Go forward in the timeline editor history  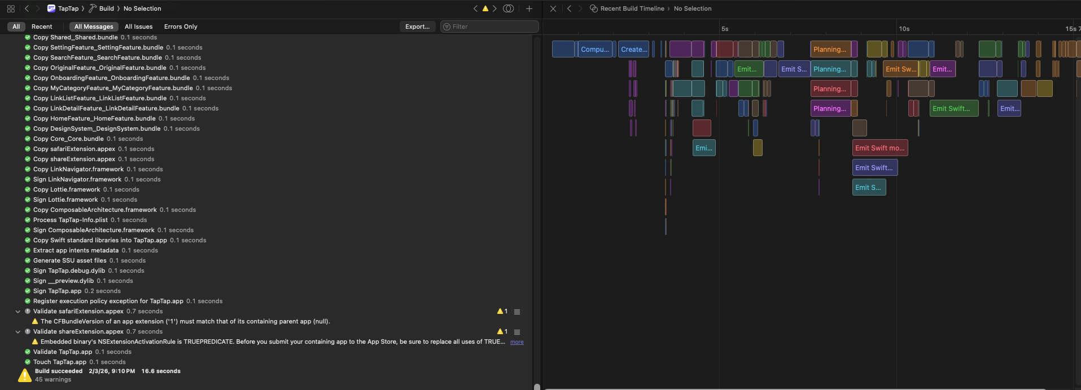(580, 8)
